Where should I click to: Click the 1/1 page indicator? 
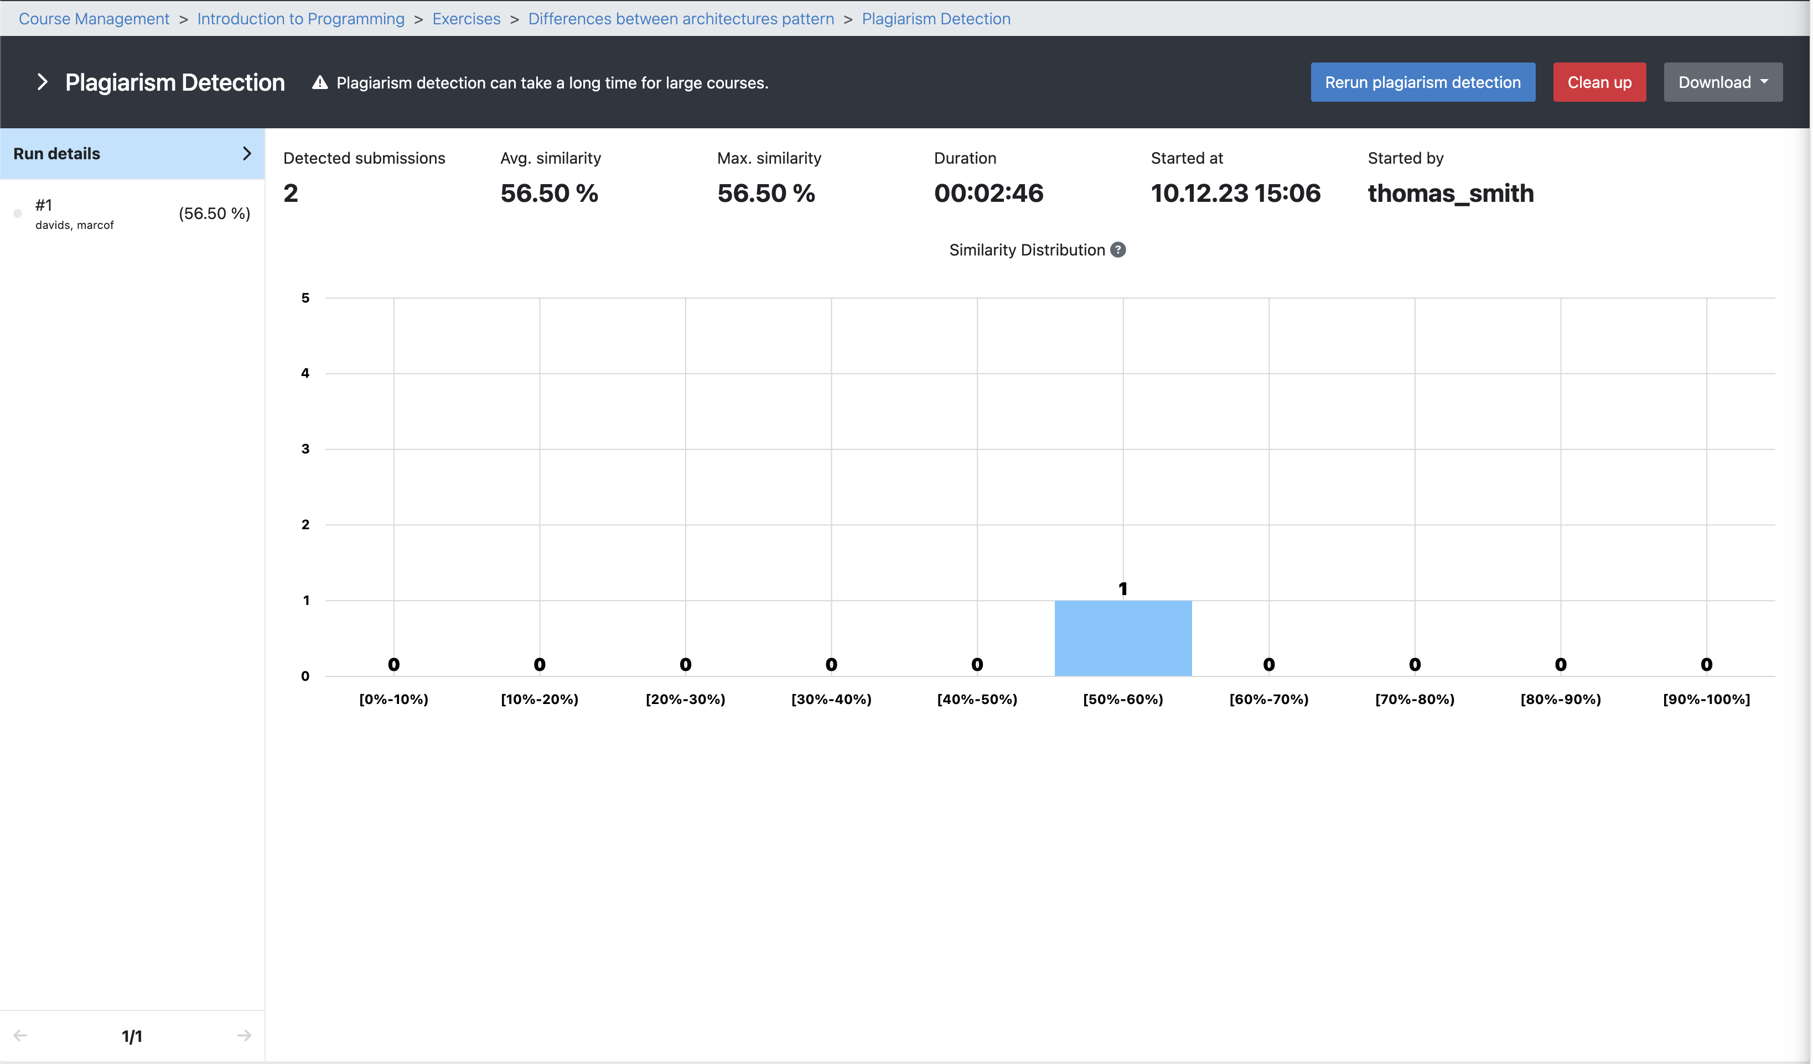tap(132, 1036)
